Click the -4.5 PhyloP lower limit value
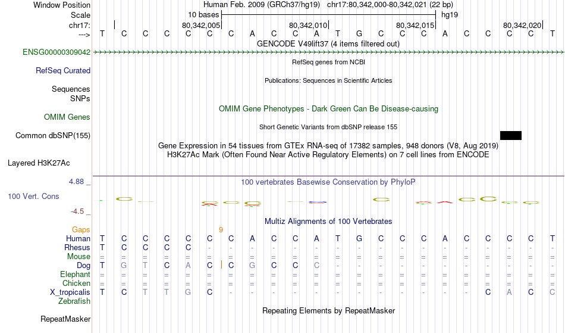 pos(77,211)
